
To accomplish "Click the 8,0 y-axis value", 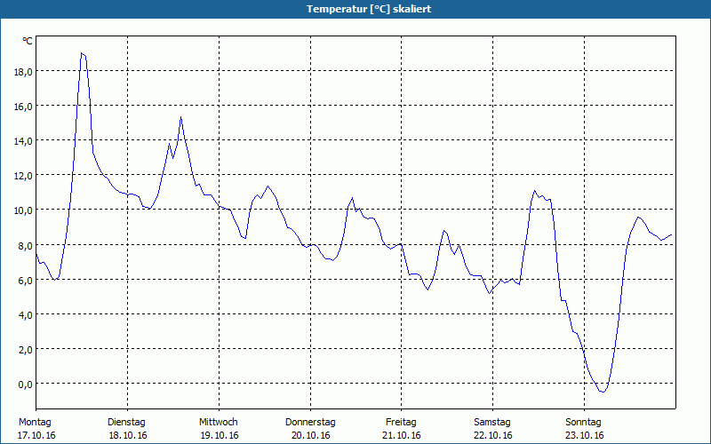I will click(x=25, y=246).
